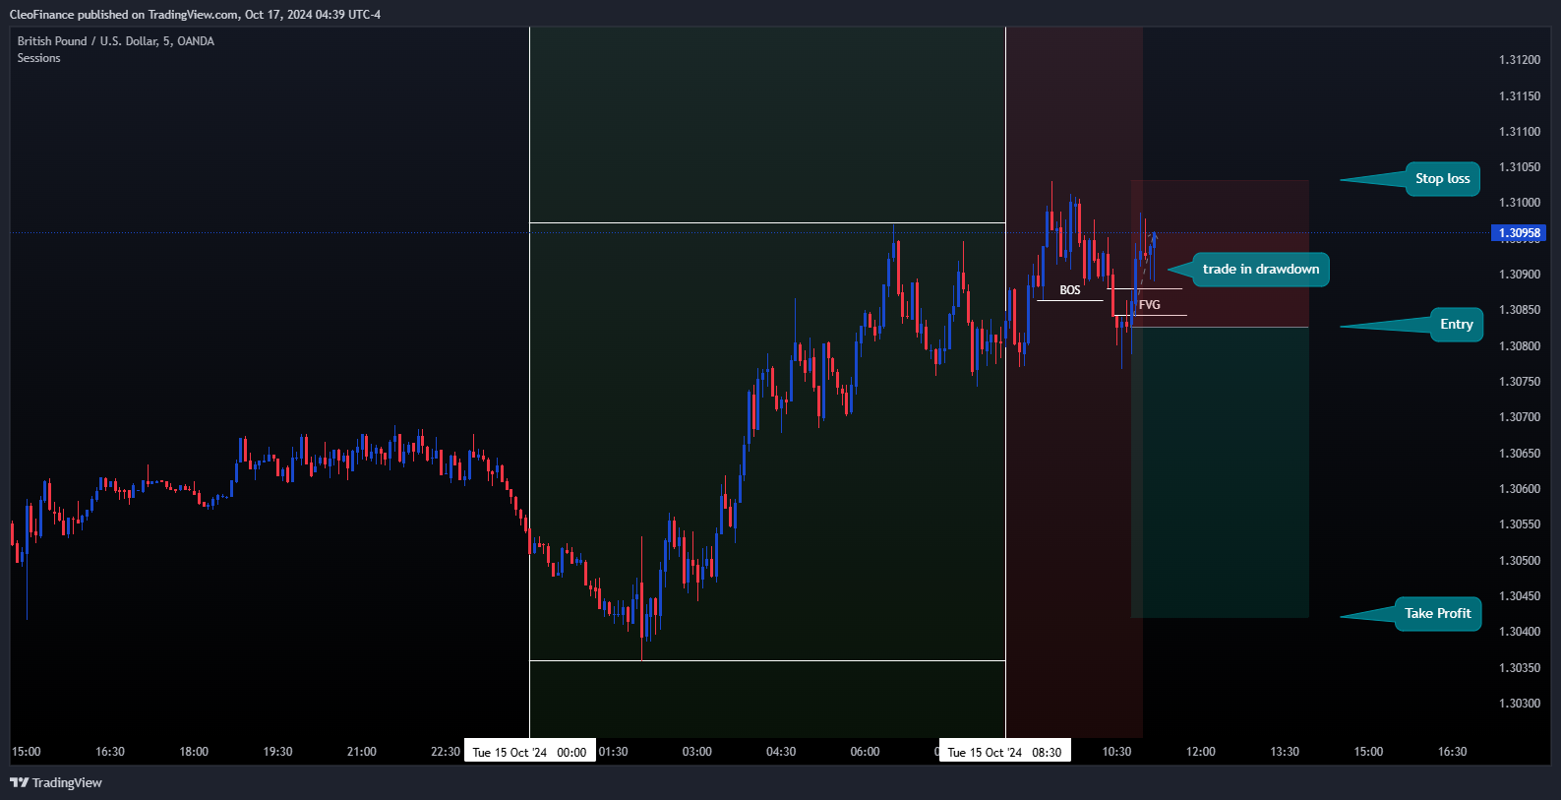Click the 13:30 time axis label
Image resolution: width=1561 pixels, height=800 pixels.
pos(1285,752)
